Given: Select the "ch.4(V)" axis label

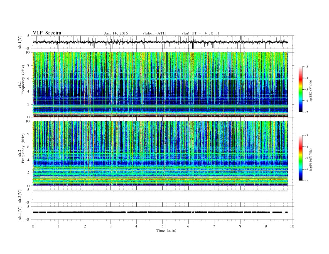Looking at the screenshot, I should click(20, 213).
